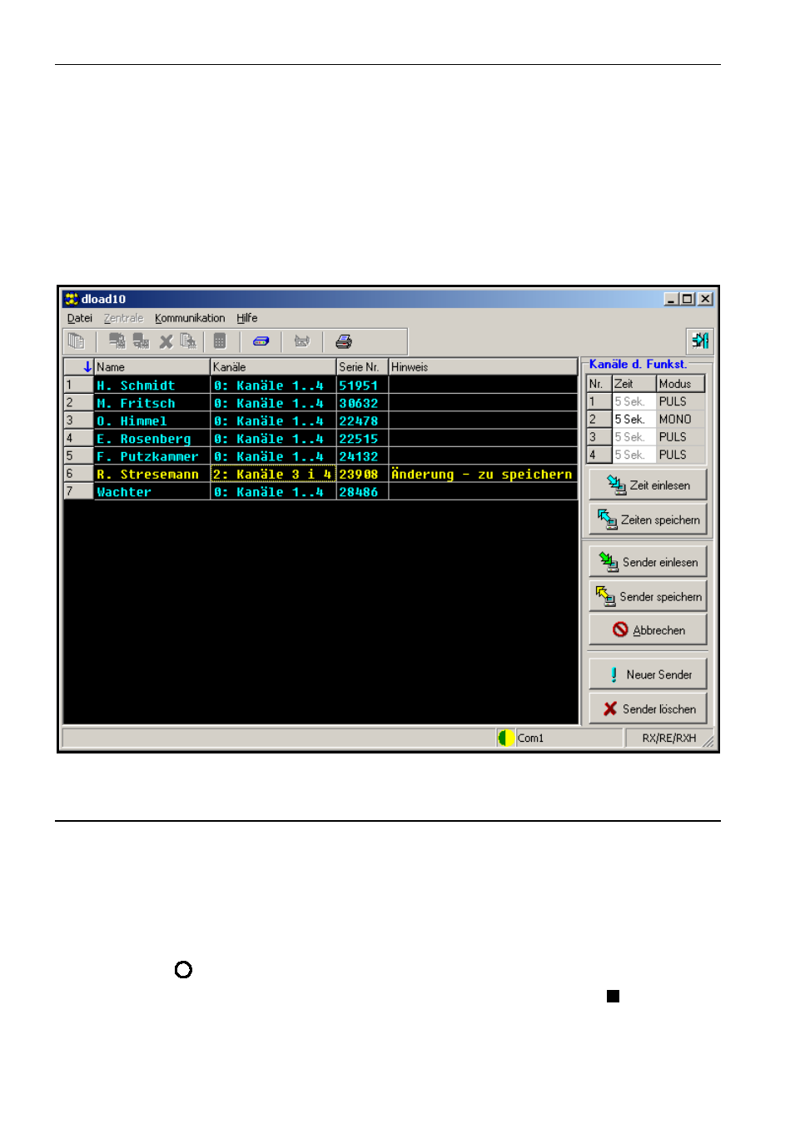The width and height of the screenshot is (795, 1124).
Task: Click the green/yellow Com1 status indicator
Action: click(x=505, y=738)
